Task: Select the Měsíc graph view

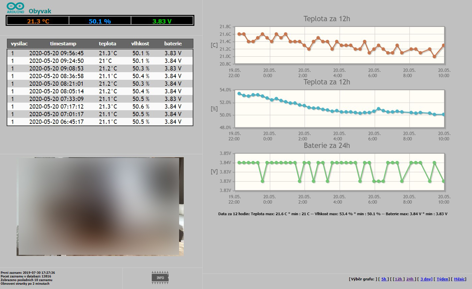Action: 459,279
